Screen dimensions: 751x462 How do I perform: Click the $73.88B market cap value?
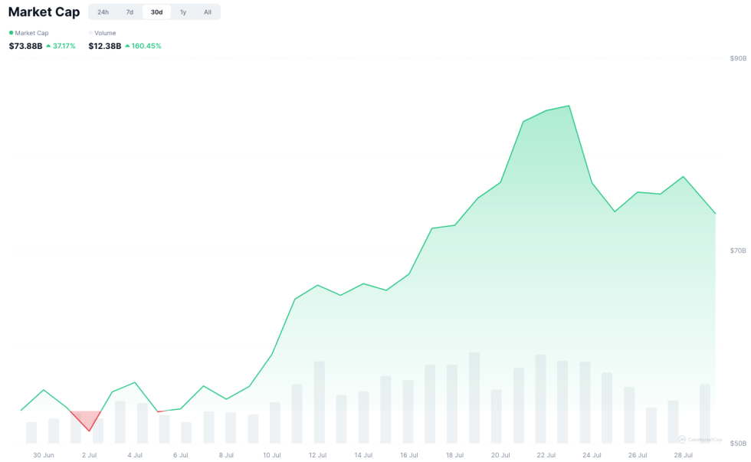[25, 46]
